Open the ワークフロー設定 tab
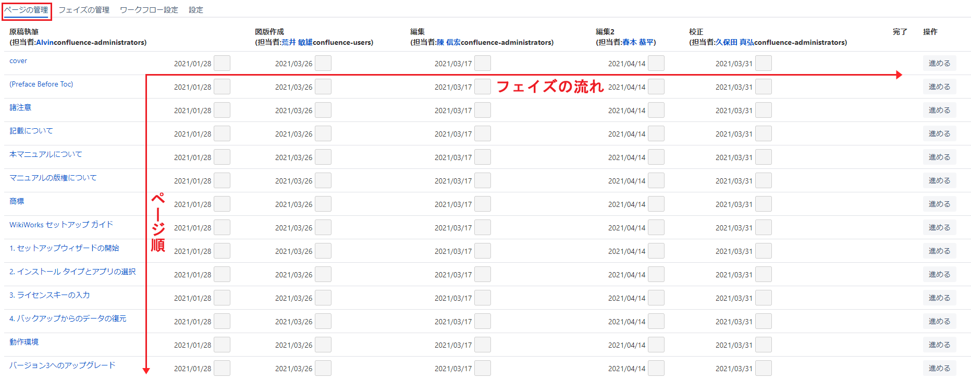This screenshot has width=971, height=379. (149, 10)
